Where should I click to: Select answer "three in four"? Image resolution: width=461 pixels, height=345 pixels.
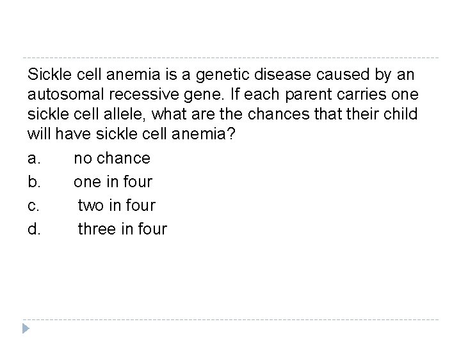coord(122,229)
